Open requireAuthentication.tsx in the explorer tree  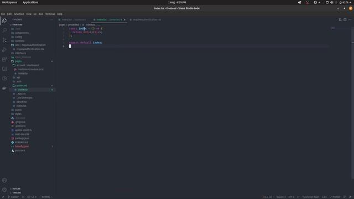(x=30, y=49)
